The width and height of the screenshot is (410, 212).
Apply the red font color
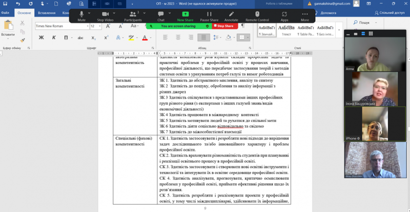[x=145, y=38]
